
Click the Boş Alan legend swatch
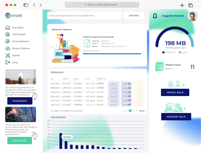[x=180, y=52]
